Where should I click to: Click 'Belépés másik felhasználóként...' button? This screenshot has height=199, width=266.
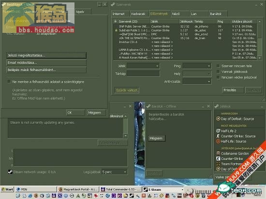46,70
